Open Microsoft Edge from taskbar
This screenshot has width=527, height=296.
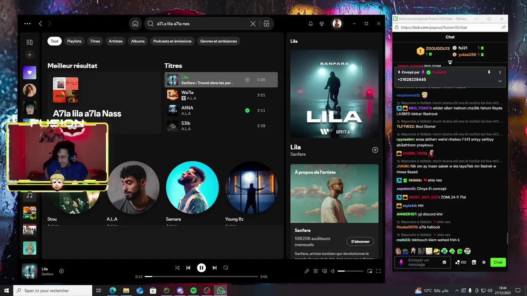coord(112,291)
